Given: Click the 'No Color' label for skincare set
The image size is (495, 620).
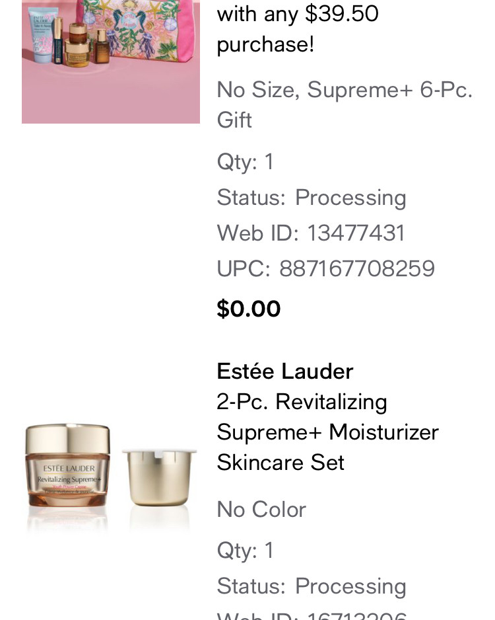Looking at the screenshot, I should click(x=261, y=509).
